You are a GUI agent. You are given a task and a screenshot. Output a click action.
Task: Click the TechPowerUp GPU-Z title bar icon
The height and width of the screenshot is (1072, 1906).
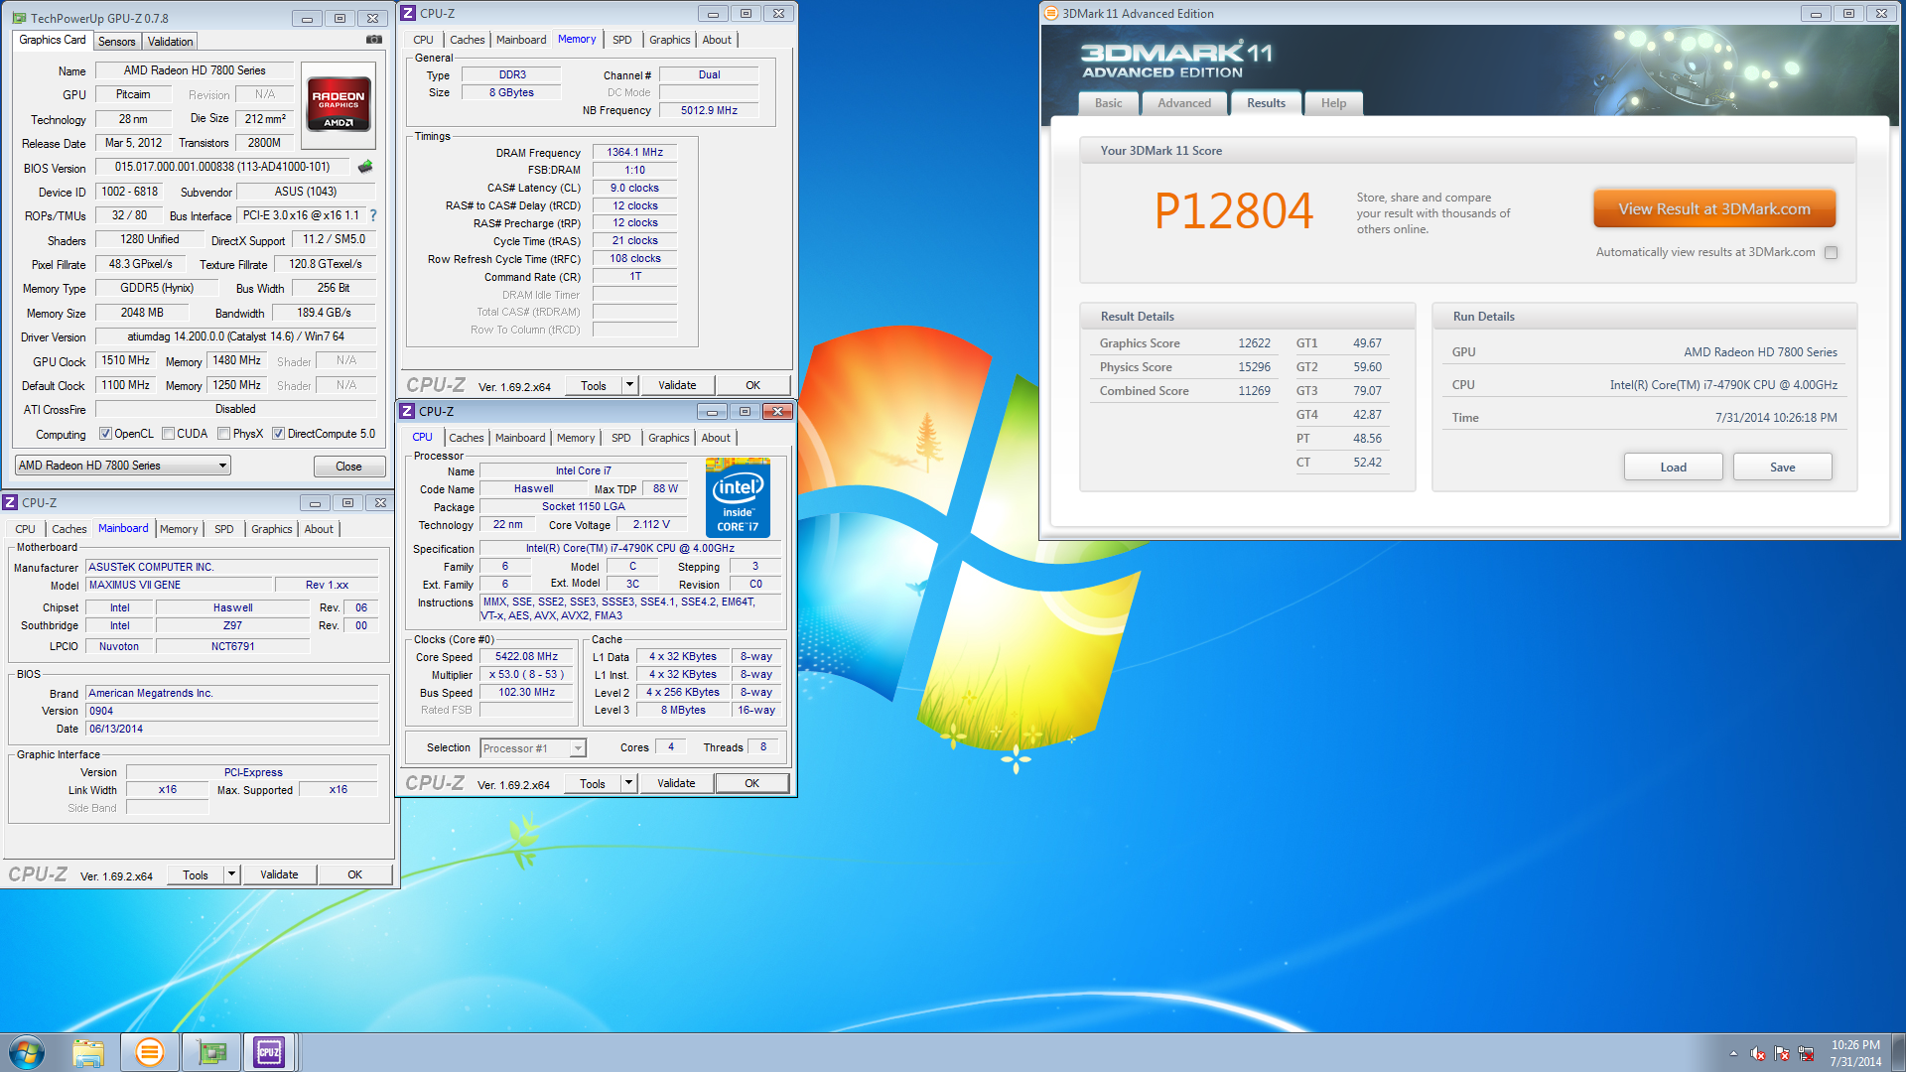(x=20, y=18)
